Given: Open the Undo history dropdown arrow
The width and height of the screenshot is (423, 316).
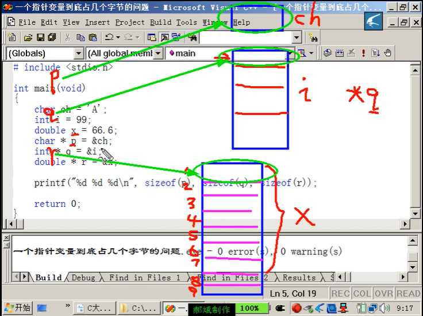Looking at the screenshot, I should (x=118, y=37).
